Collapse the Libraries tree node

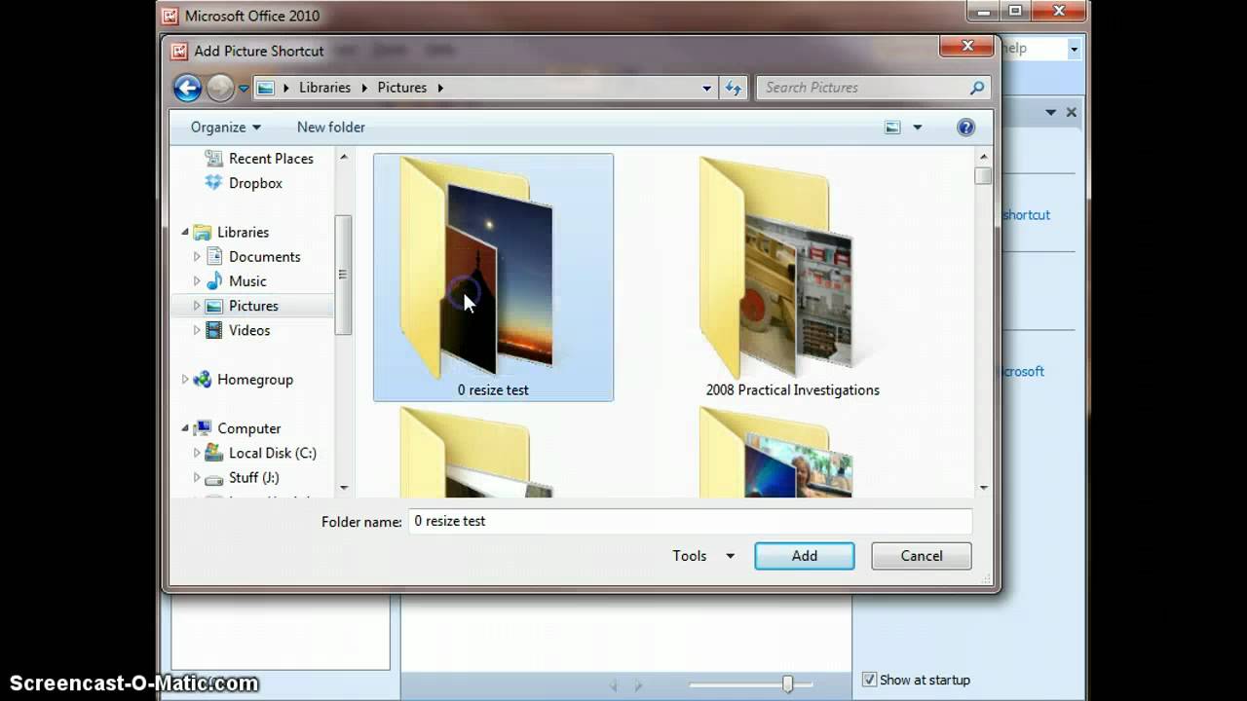[185, 232]
